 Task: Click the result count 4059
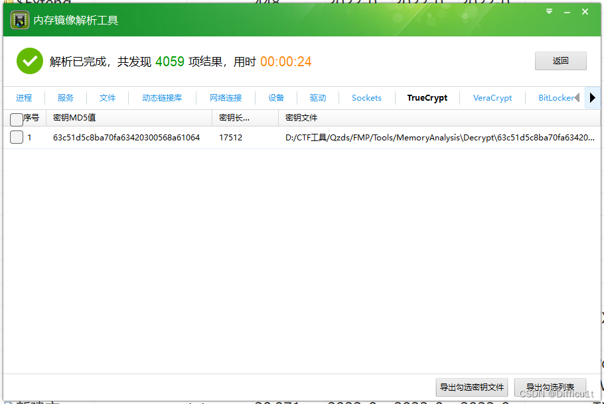click(x=170, y=62)
